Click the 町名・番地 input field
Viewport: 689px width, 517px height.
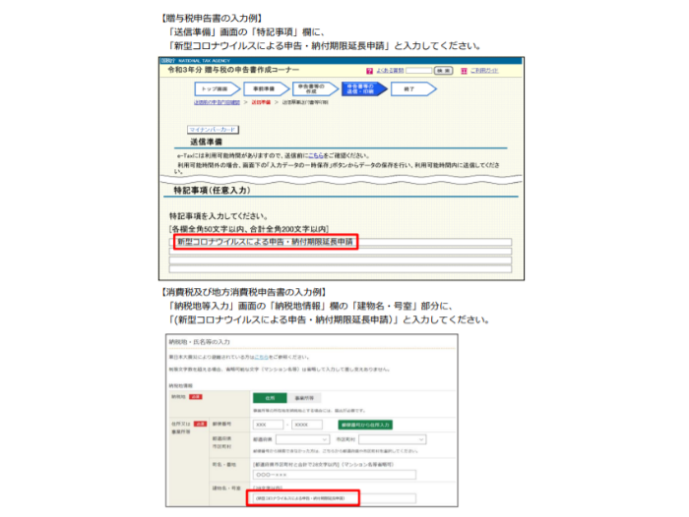335,475
